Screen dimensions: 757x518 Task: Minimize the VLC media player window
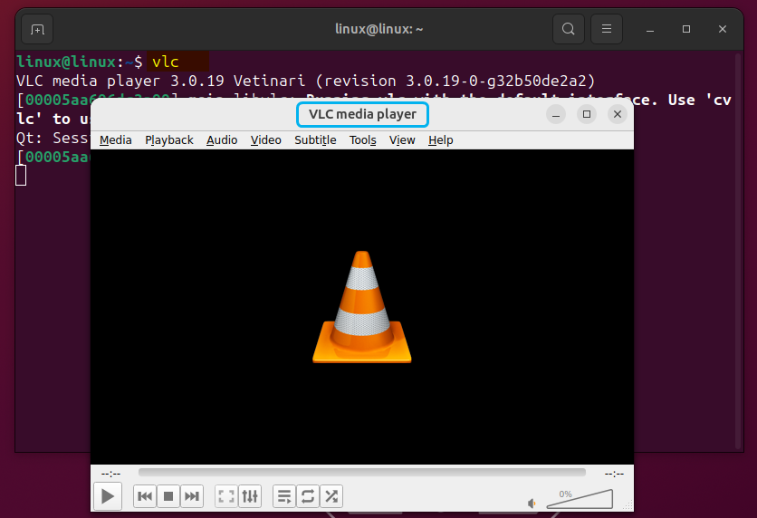(x=556, y=114)
